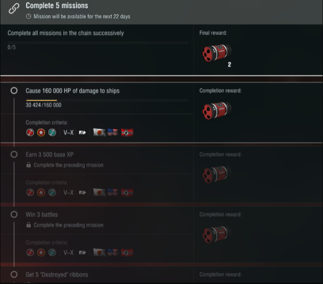Click the German flag in damage mission criteria
Screen dimensions: 323x284
coord(127,133)
